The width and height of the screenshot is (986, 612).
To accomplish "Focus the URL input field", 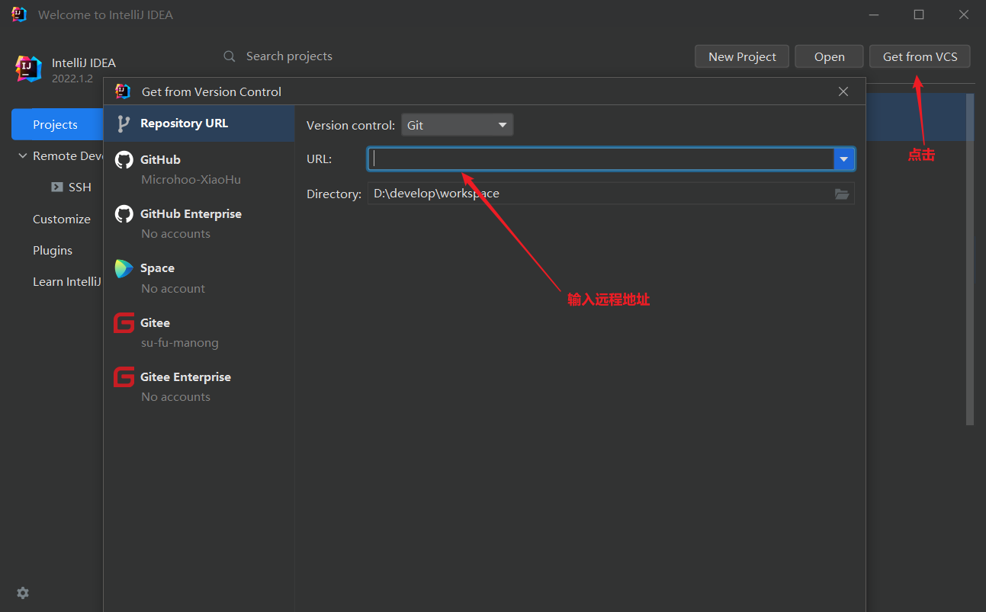I will [601, 159].
